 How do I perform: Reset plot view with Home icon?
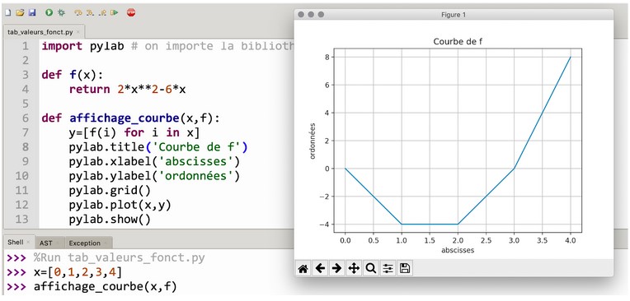point(303,269)
